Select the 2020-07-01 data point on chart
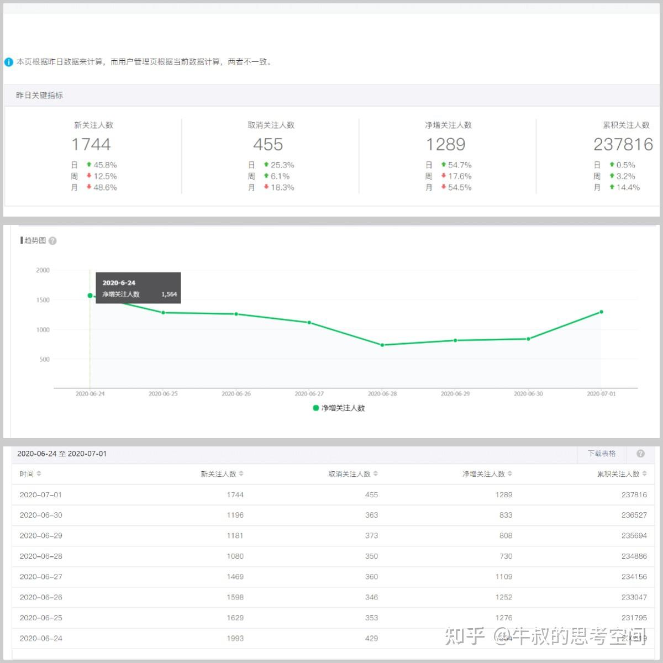The image size is (663, 663). [601, 312]
